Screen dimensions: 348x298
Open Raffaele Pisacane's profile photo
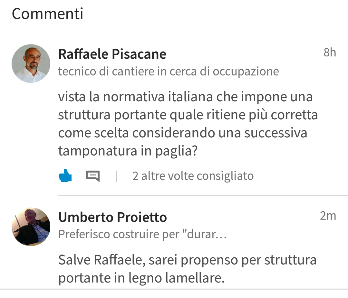(31, 64)
